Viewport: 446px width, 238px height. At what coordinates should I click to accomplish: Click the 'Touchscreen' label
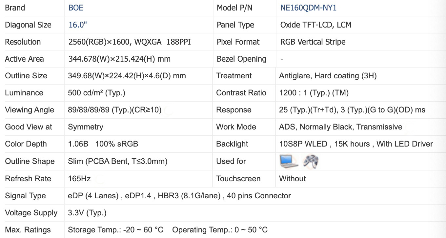click(238, 179)
